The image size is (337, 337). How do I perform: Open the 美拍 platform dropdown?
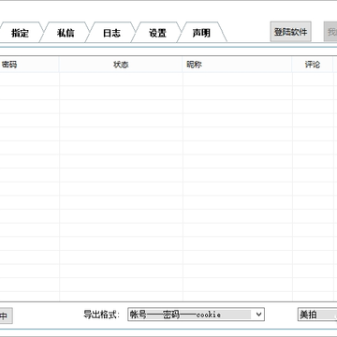[x=317, y=315]
